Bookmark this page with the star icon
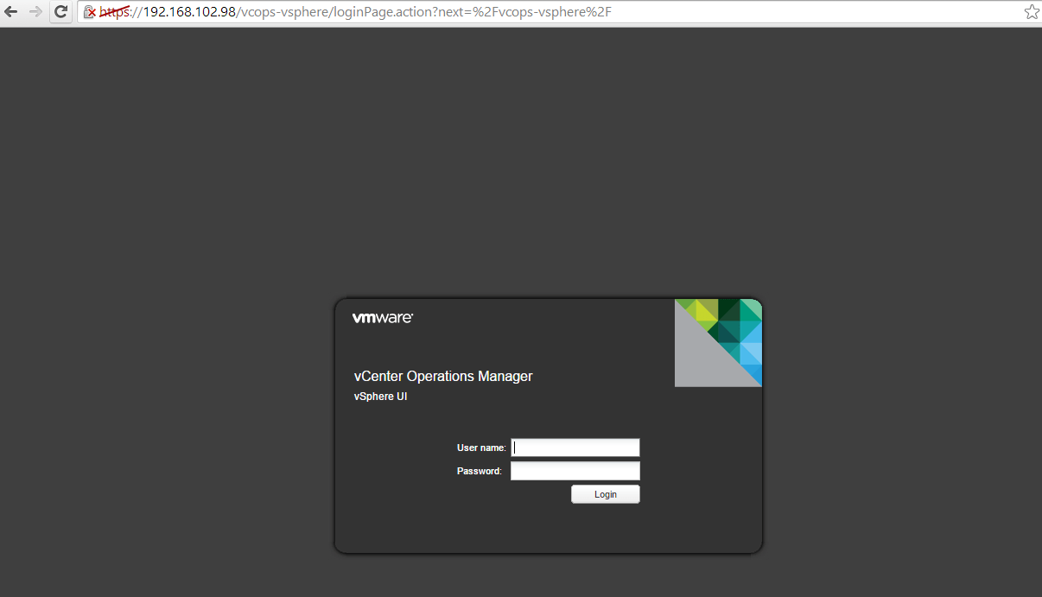 [1032, 12]
